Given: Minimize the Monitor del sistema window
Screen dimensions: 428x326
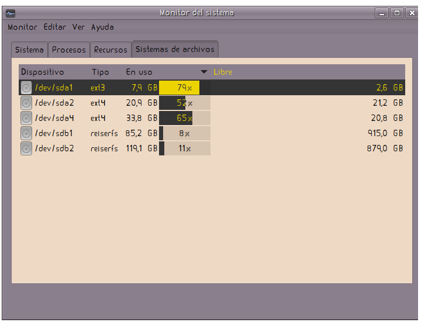Looking at the screenshot, I should [x=382, y=13].
